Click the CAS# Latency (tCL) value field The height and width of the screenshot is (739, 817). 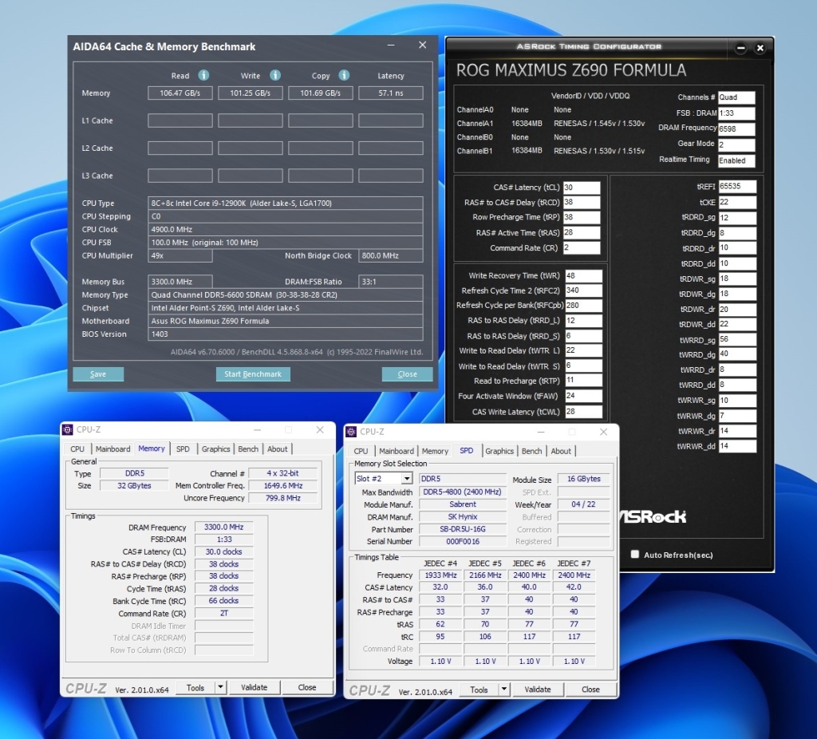[x=582, y=188]
